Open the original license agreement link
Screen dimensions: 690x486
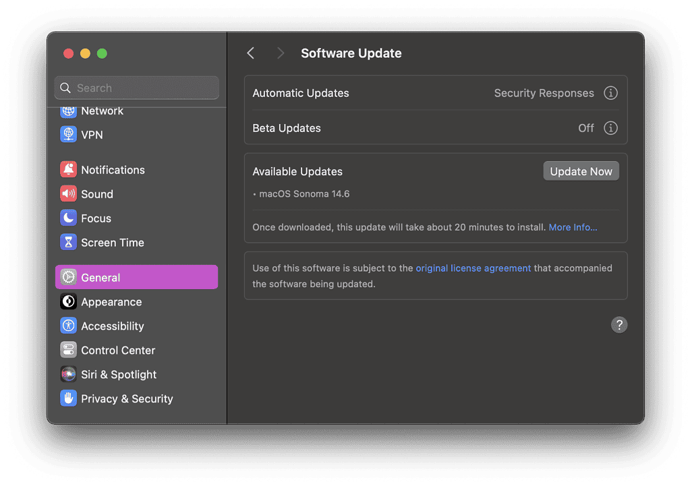473,268
